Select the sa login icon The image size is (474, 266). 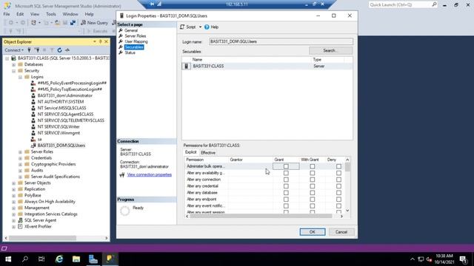pos(33,140)
